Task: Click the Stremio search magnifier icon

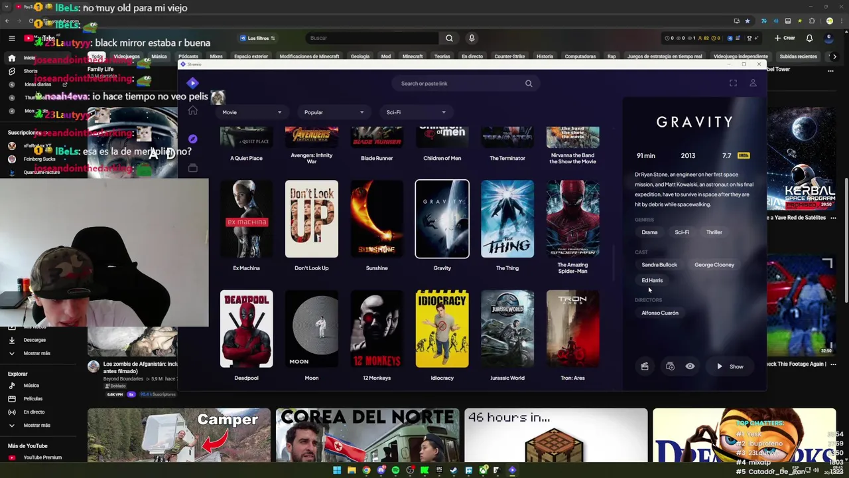Action: click(x=529, y=84)
